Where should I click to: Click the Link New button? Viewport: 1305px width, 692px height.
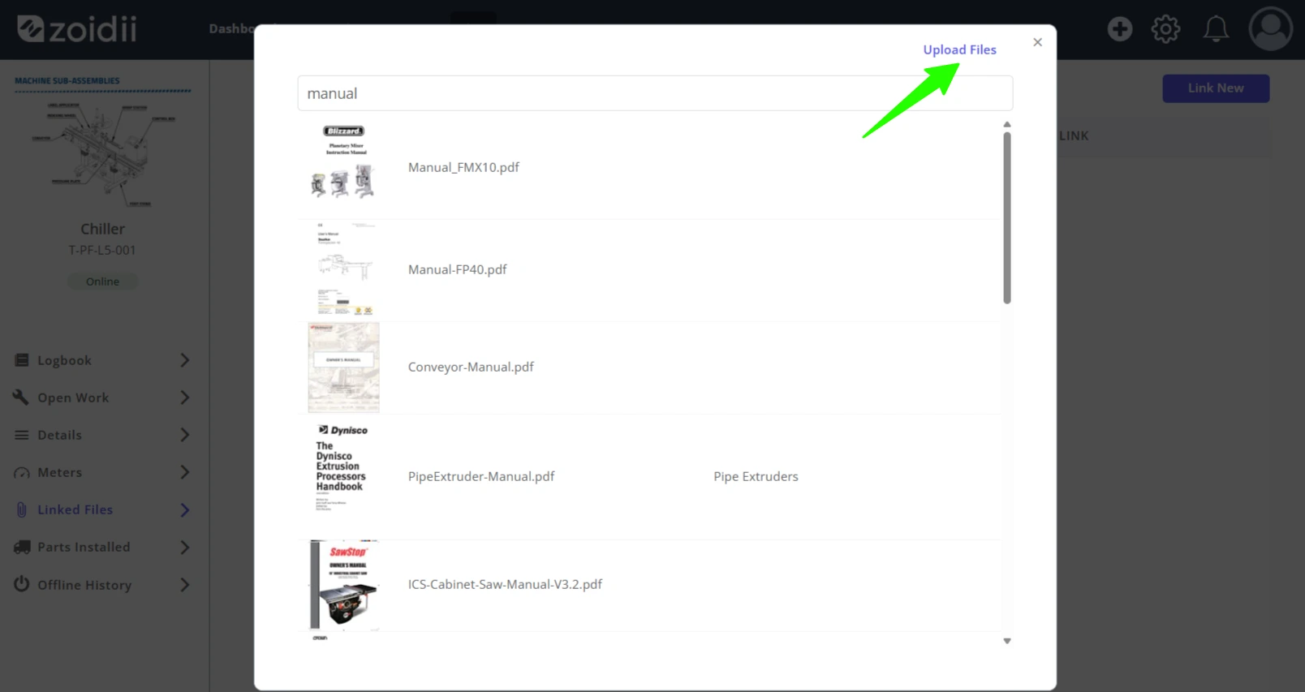pos(1216,88)
